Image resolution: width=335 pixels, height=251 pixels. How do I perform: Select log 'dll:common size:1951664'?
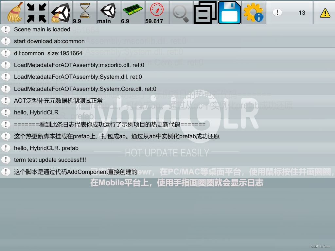click(x=167, y=53)
